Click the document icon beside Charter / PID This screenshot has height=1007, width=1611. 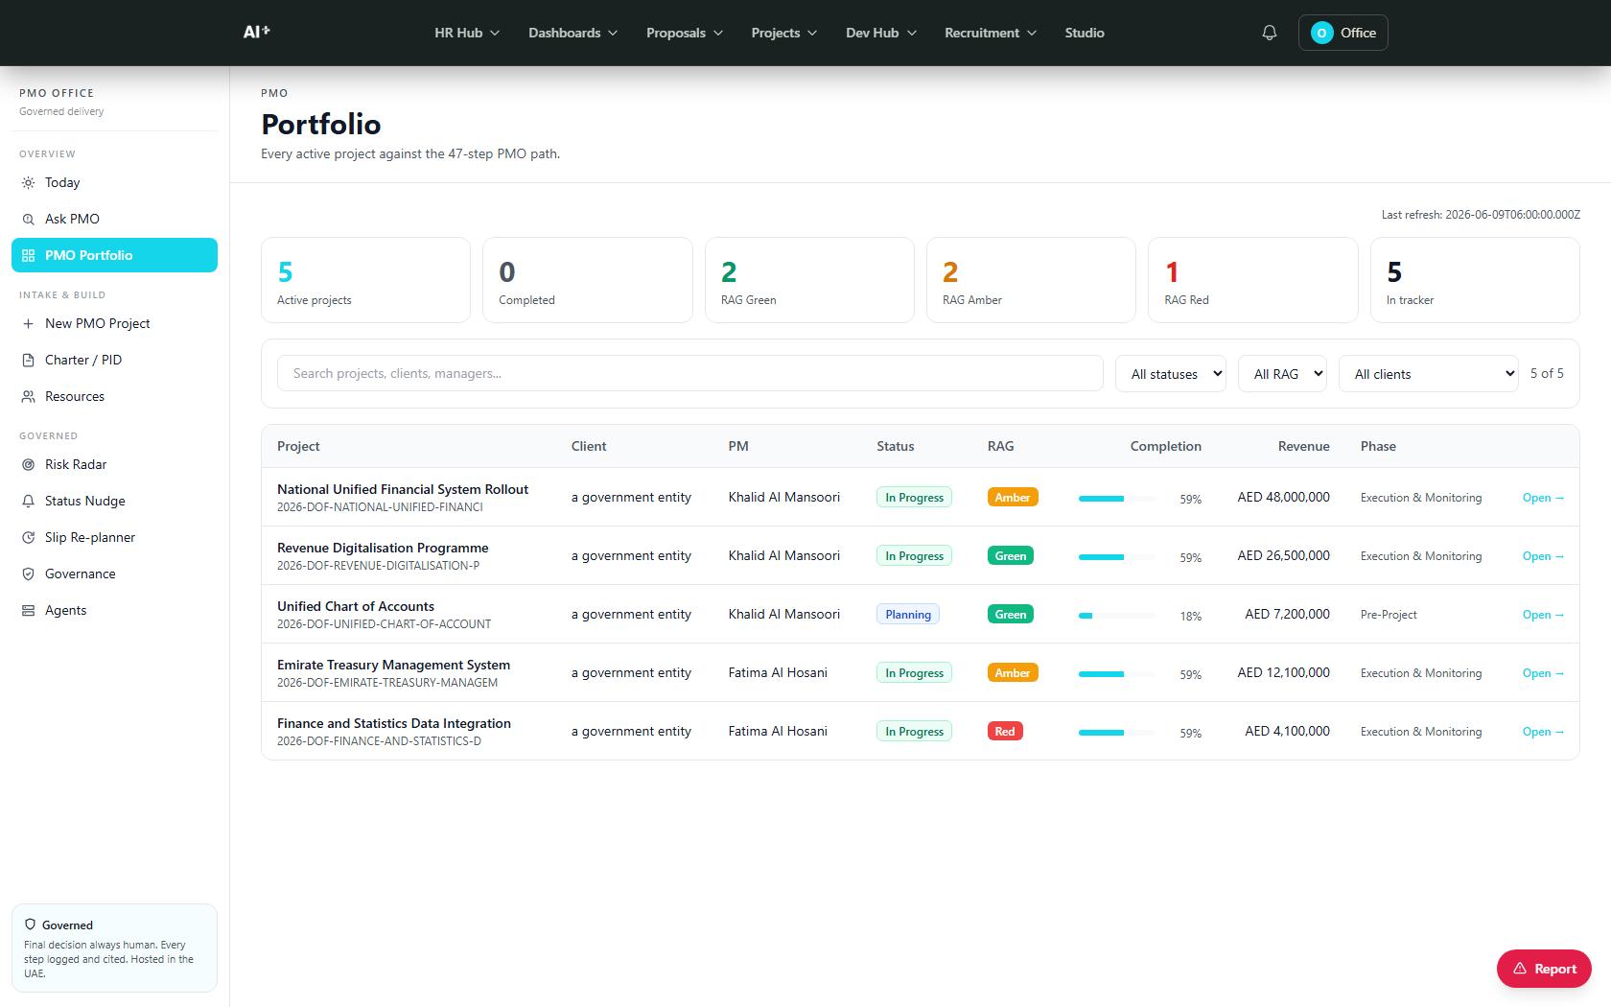pos(29,360)
